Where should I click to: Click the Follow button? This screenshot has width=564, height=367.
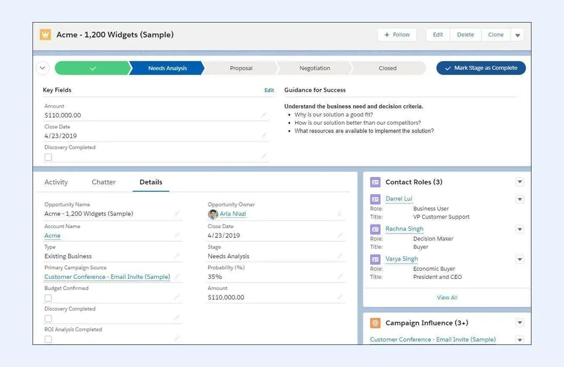(397, 35)
